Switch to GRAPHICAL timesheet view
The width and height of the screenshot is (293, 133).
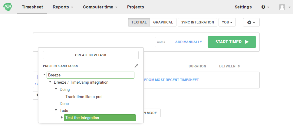click(x=163, y=22)
